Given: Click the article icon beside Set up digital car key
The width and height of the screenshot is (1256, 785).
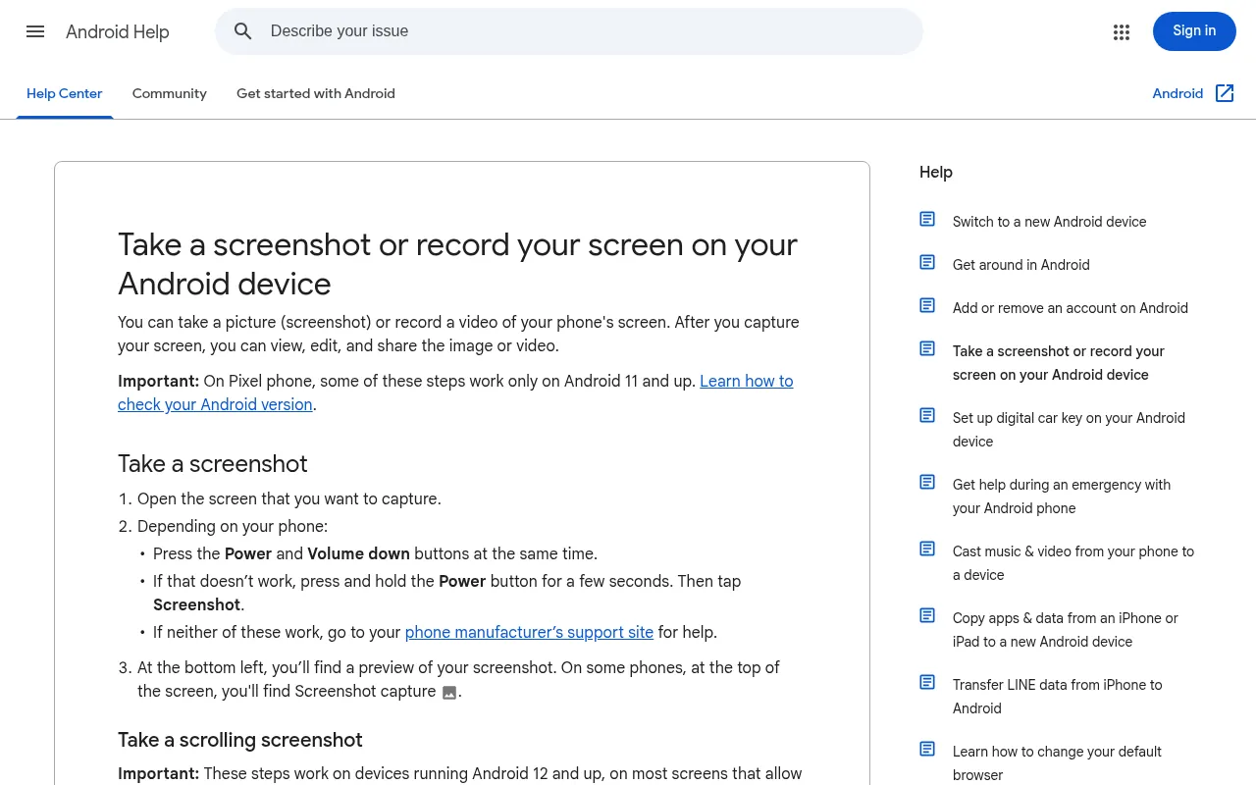Looking at the screenshot, I should (927, 415).
